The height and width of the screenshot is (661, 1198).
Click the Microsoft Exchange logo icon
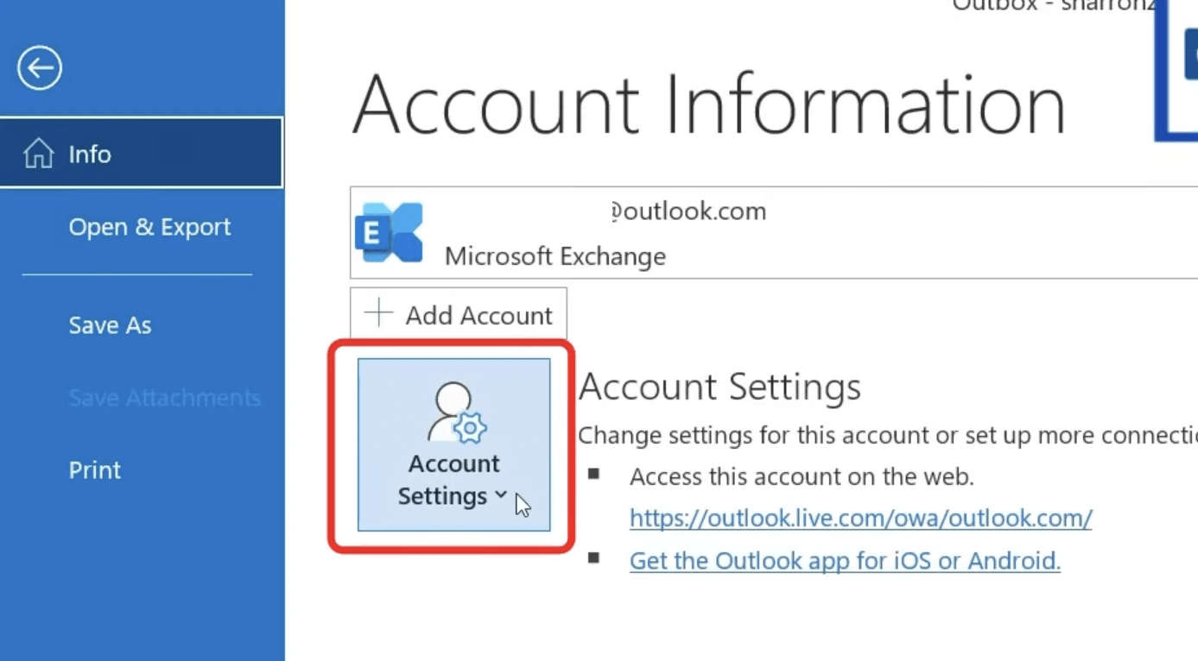[x=390, y=233]
